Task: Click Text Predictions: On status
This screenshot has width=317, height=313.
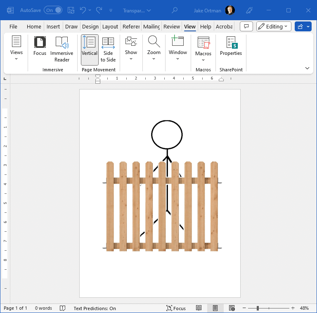Action: [x=95, y=308]
